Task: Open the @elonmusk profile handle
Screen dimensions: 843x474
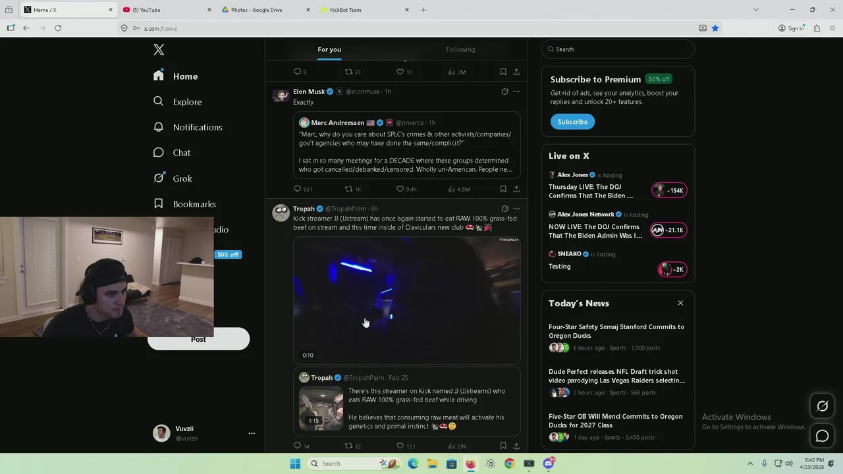Action: point(362,92)
